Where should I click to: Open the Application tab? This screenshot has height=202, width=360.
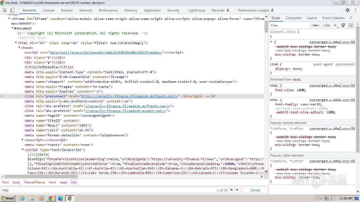point(152,10)
